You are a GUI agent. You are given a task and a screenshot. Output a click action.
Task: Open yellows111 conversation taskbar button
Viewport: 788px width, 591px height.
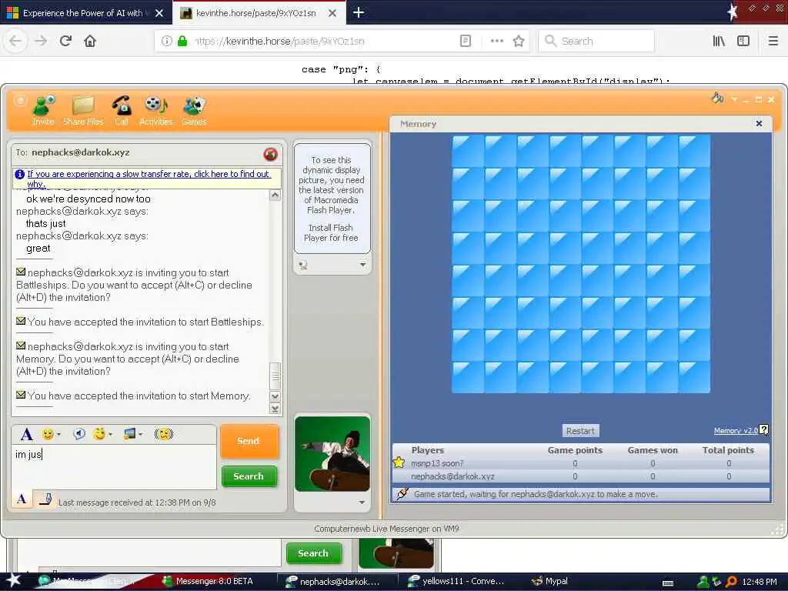click(456, 581)
